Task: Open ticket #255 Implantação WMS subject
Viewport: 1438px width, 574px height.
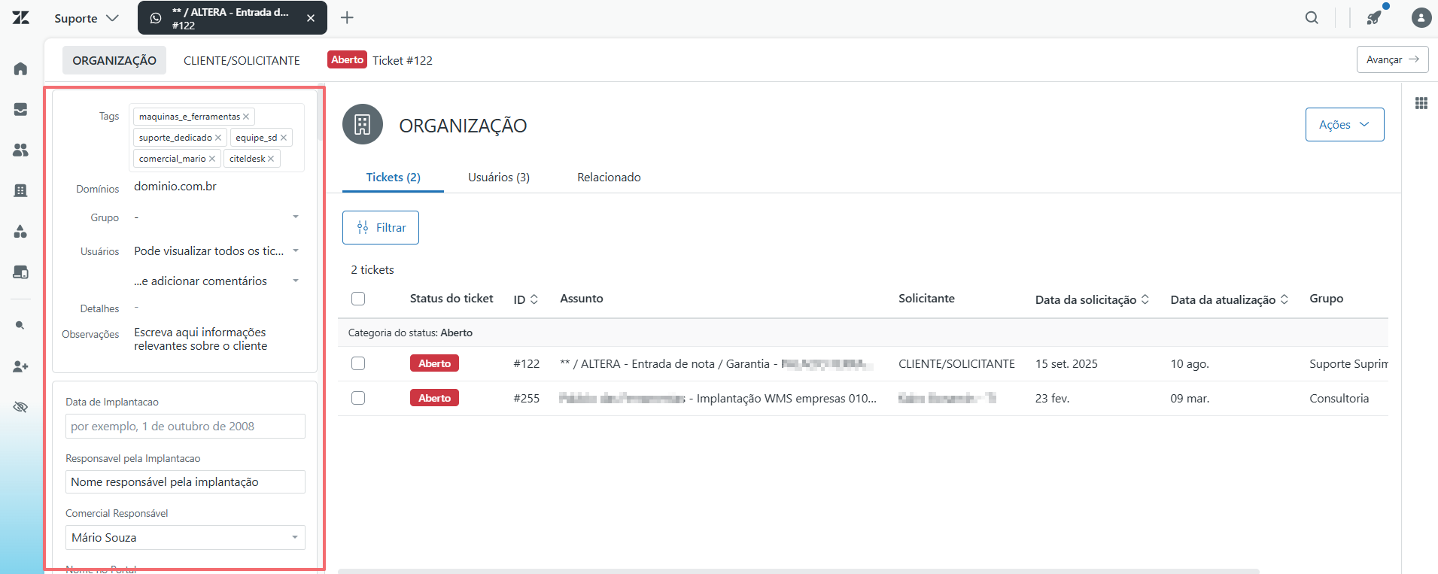Action: (718, 399)
